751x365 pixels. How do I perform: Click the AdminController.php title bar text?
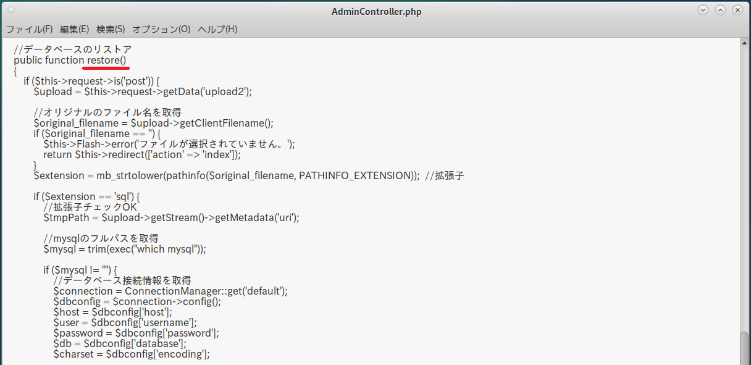[x=376, y=11]
